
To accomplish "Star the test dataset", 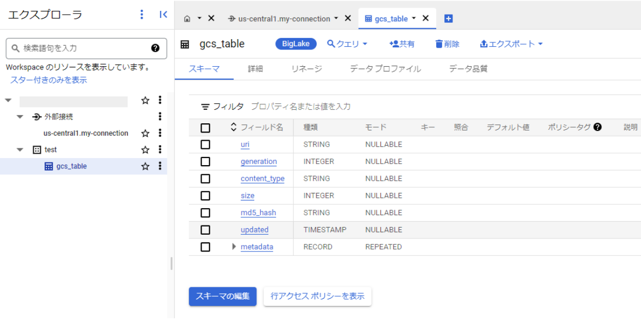I will 145,150.
